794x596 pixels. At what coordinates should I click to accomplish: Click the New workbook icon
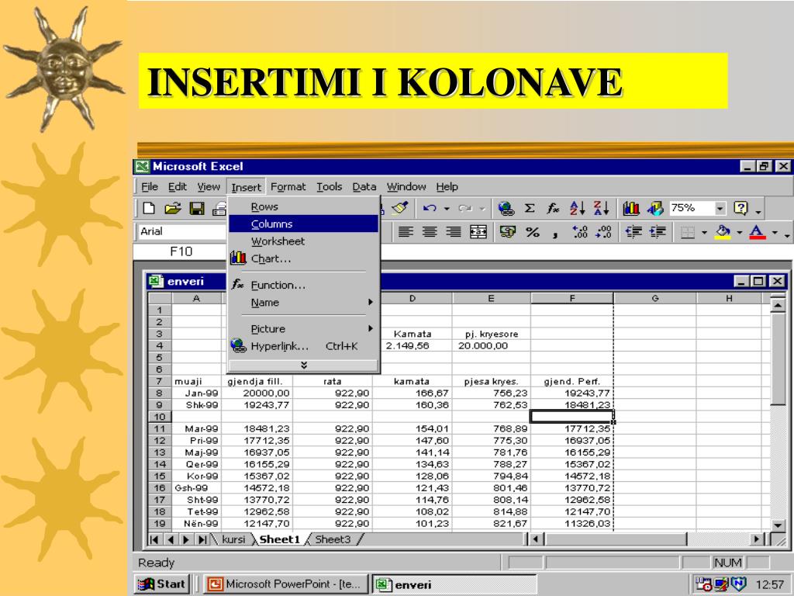click(149, 208)
